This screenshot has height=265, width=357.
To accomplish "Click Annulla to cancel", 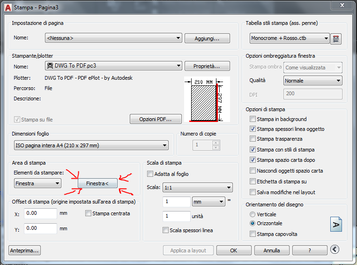I will click(x=272, y=250).
